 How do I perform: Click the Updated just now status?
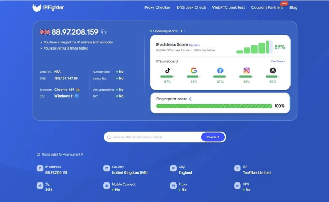[x=166, y=31]
